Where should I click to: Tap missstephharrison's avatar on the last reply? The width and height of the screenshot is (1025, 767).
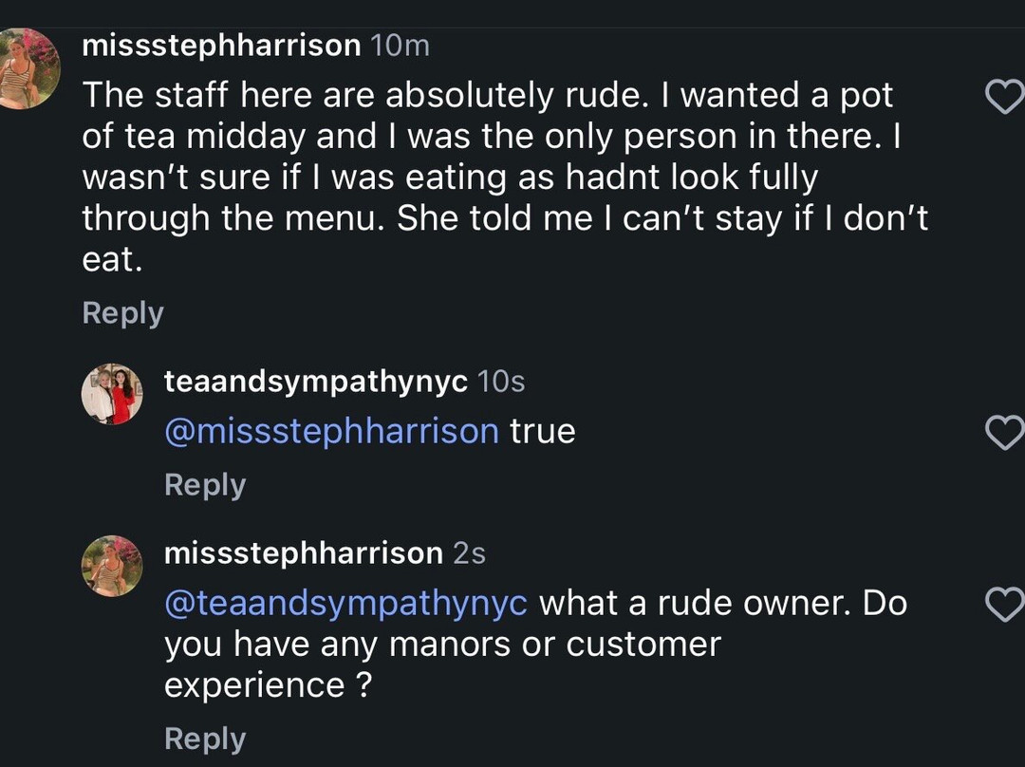tap(112, 567)
